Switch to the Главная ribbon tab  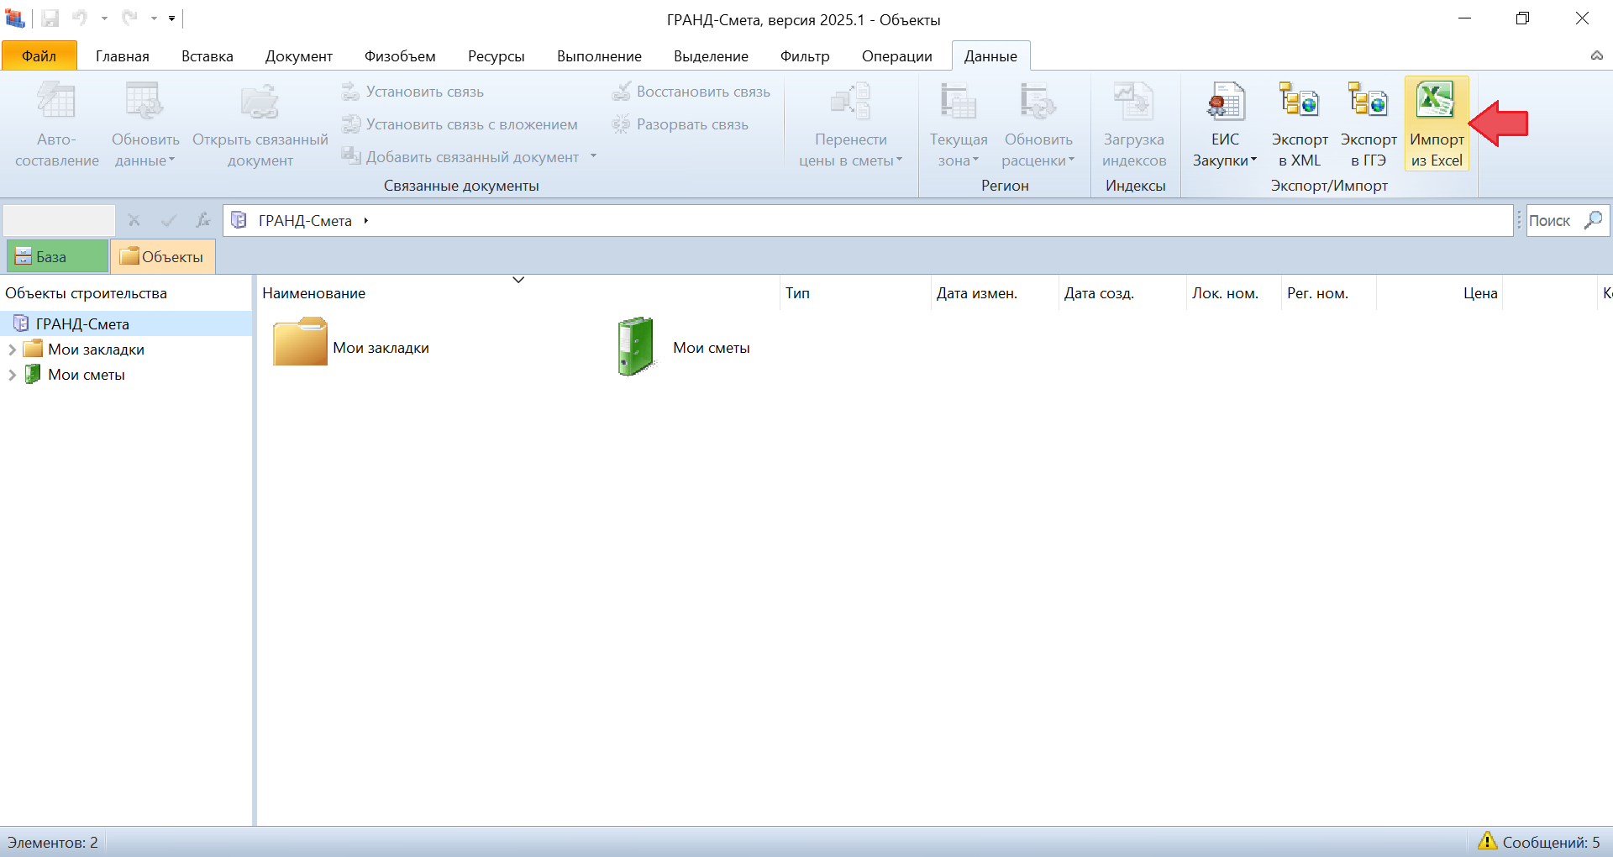[x=123, y=56]
